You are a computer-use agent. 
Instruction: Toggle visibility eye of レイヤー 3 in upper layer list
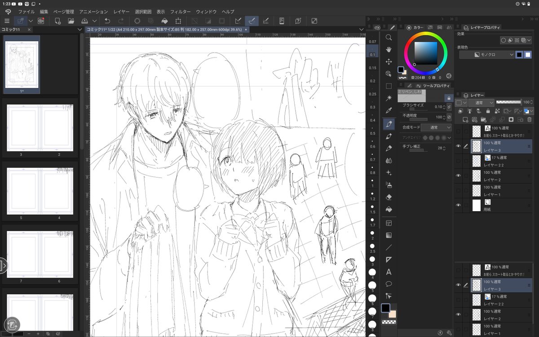[458, 146]
